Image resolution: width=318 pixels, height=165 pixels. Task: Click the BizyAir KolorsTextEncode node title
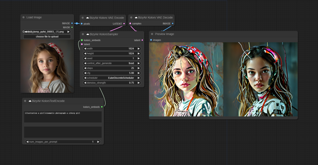[x=48, y=101]
